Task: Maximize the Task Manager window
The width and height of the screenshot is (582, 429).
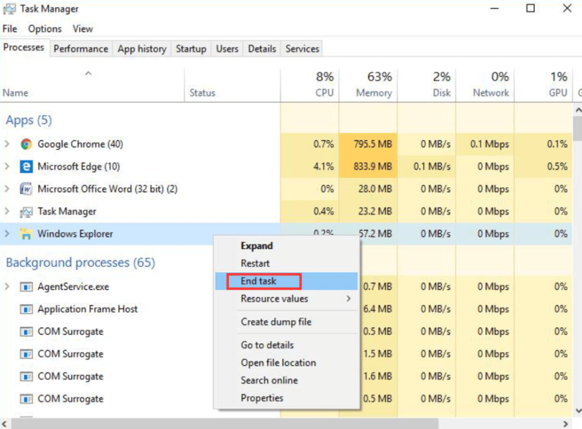Action: (x=530, y=8)
